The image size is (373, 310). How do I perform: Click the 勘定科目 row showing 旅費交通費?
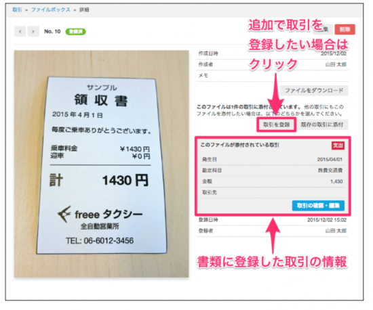(x=272, y=171)
